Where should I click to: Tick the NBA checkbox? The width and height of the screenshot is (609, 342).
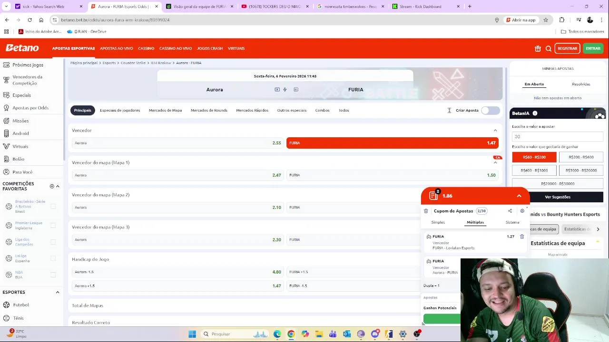point(53,275)
